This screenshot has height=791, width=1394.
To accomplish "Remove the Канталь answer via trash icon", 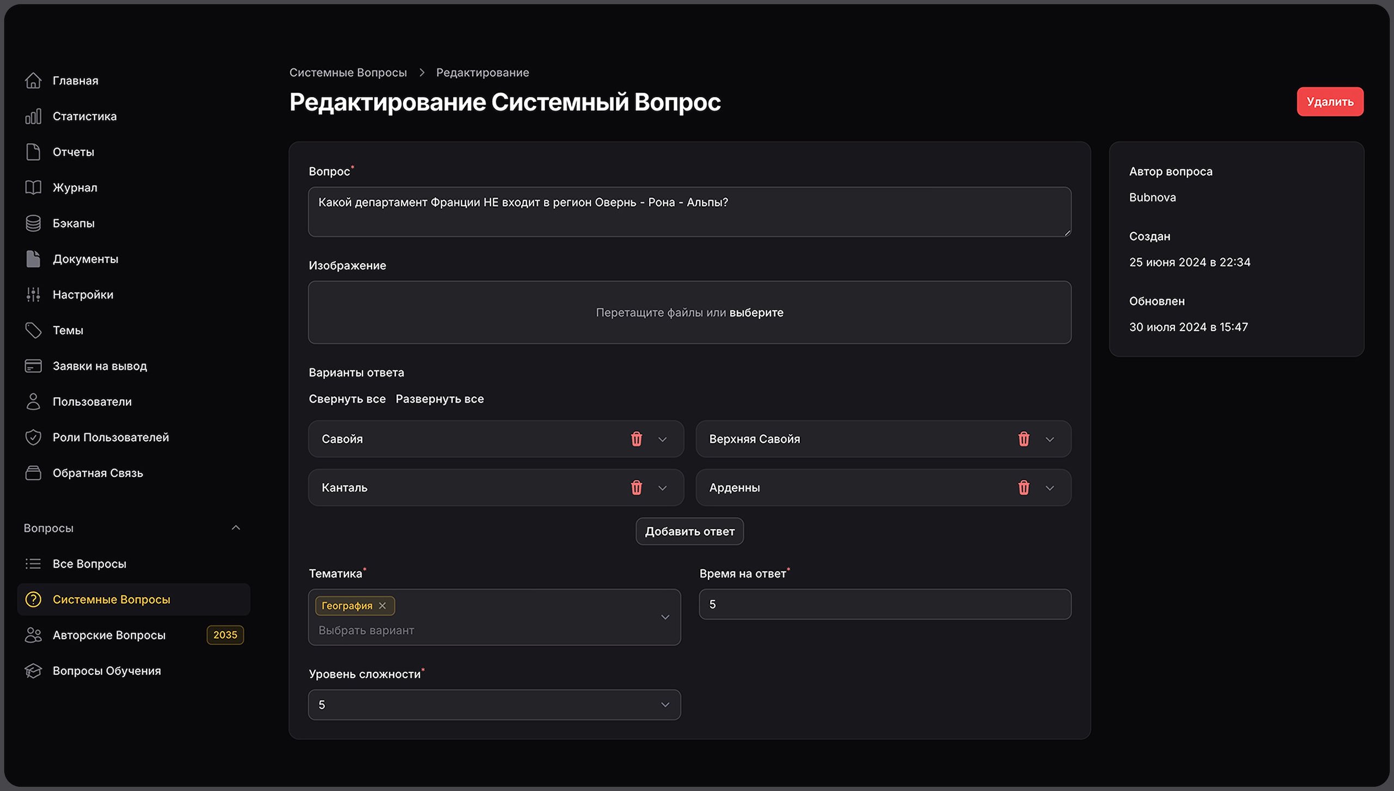I will point(636,488).
